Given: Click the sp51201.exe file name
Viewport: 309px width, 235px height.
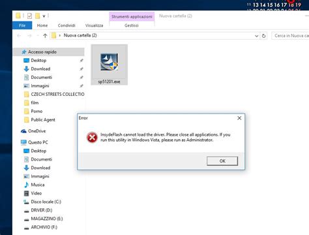Looking at the screenshot, I should pos(109,82).
